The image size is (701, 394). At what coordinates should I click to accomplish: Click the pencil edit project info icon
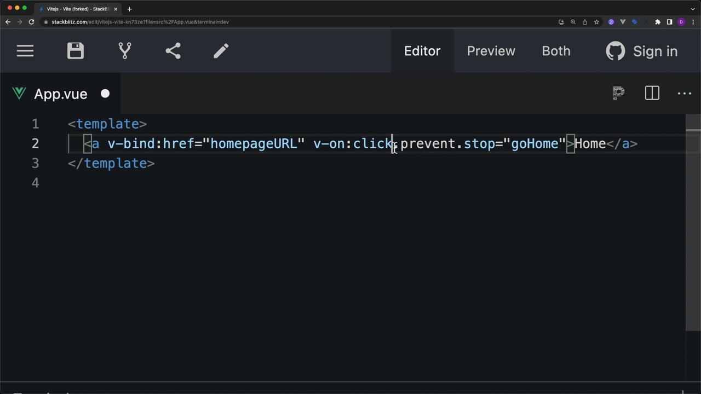(x=221, y=51)
